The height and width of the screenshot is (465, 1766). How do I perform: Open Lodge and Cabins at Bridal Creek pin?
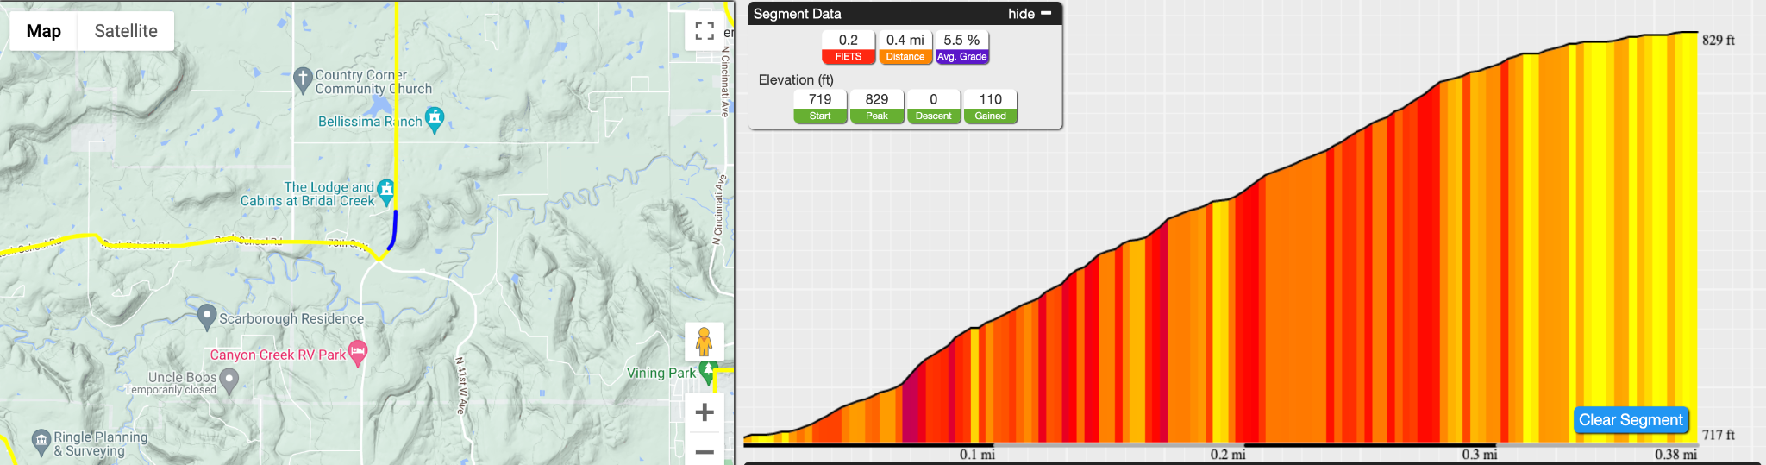tap(386, 192)
